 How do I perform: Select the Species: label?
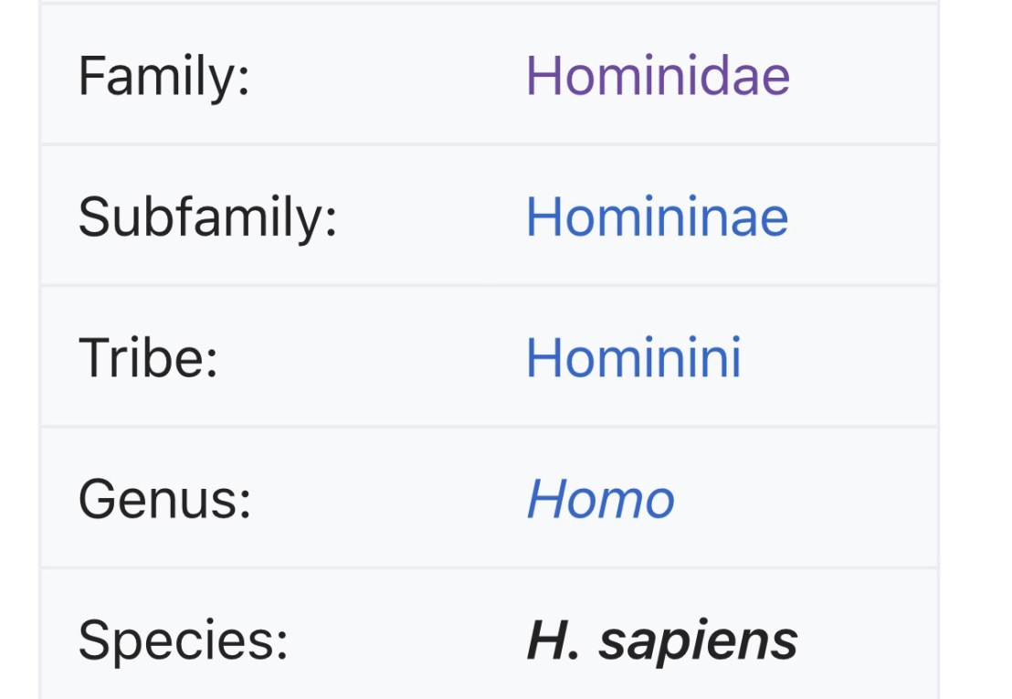[183, 641]
